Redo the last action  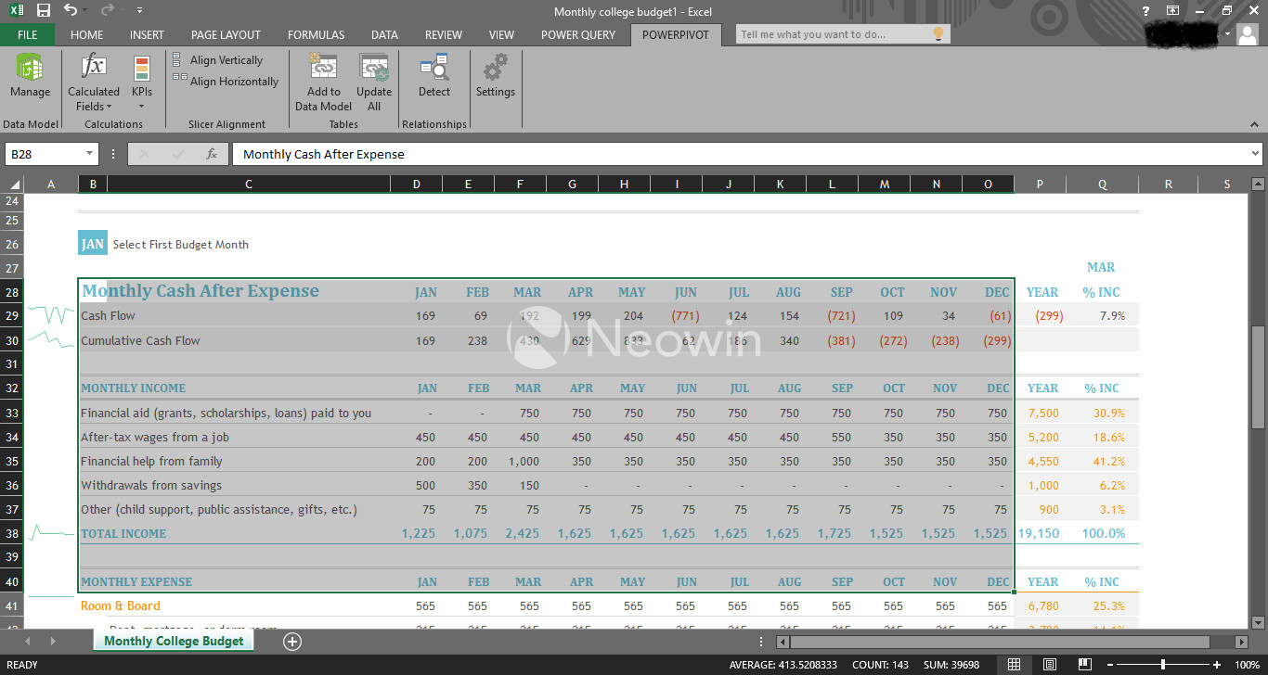(x=107, y=10)
